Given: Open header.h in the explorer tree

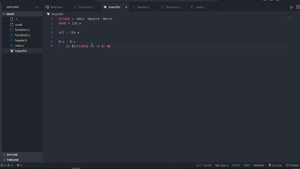Looking at the screenshot, I should (22, 40).
